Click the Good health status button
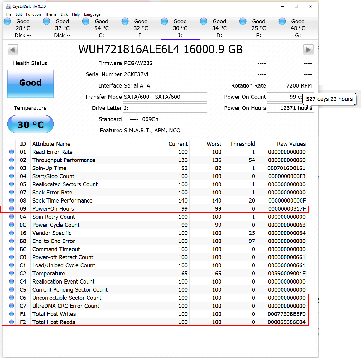This screenshot has width=361, height=358. coord(31,84)
